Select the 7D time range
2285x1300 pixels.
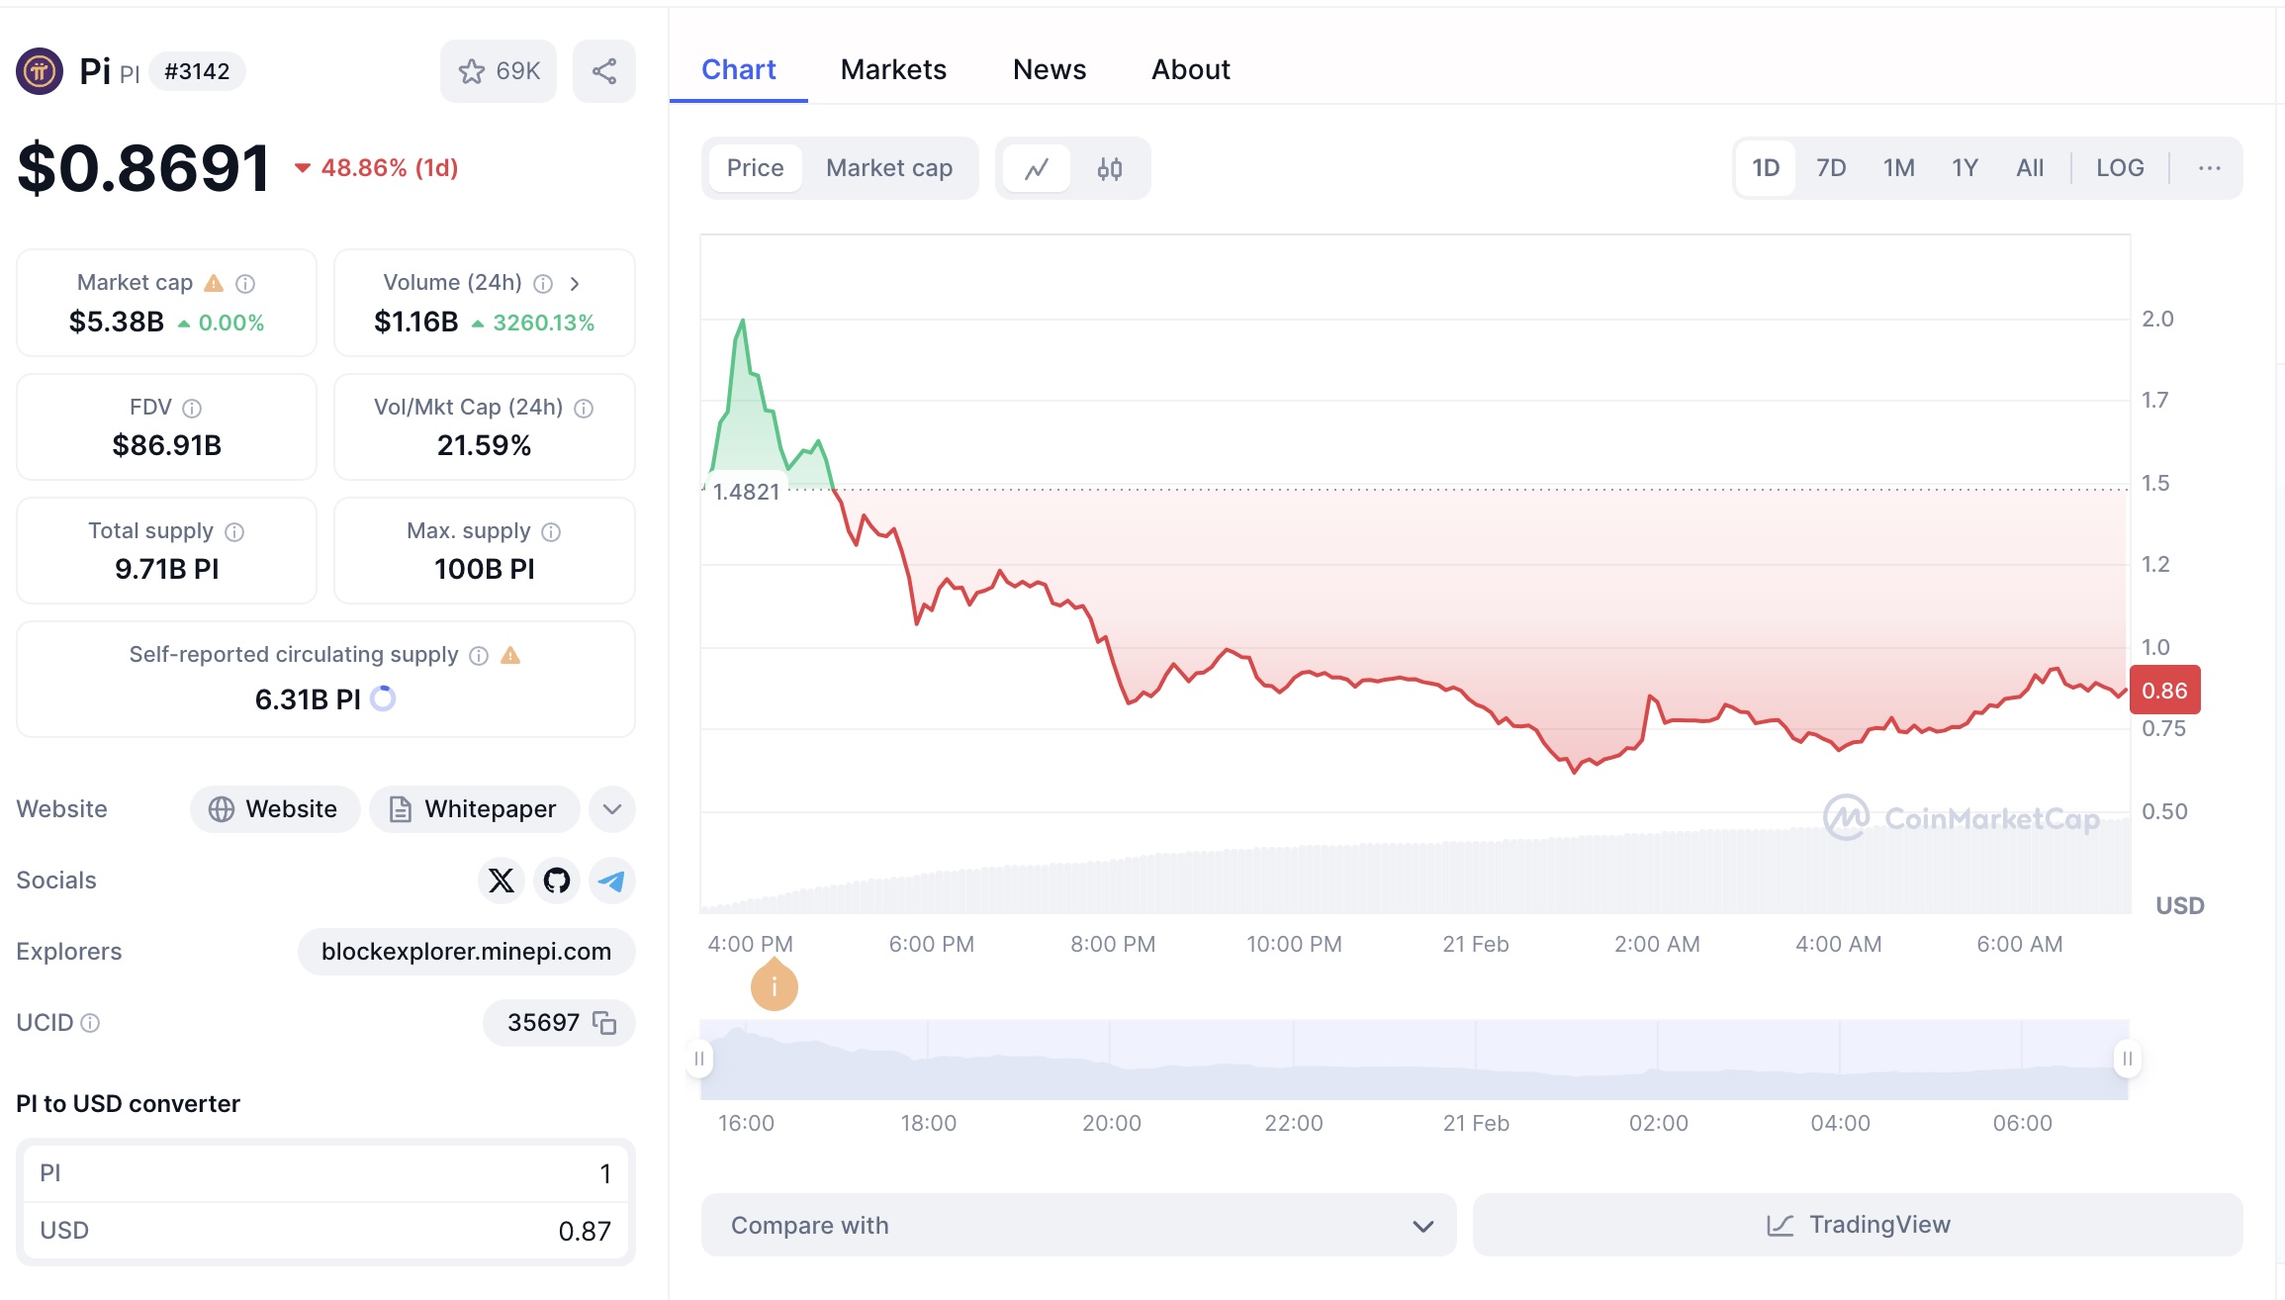pyautogui.click(x=1831, y=168)
